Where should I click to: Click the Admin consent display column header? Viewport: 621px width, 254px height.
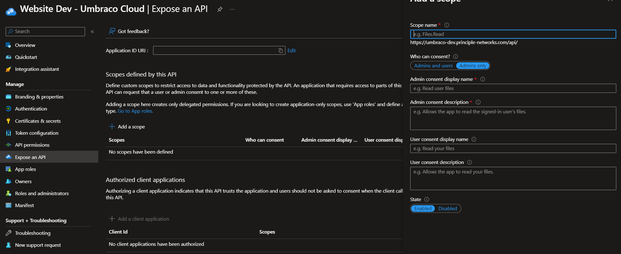[x=329, y=140]
